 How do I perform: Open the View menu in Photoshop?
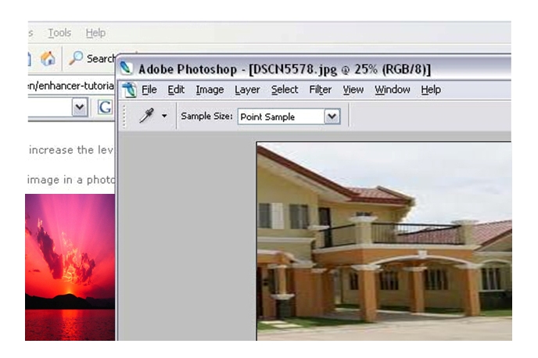coord(353,90)
